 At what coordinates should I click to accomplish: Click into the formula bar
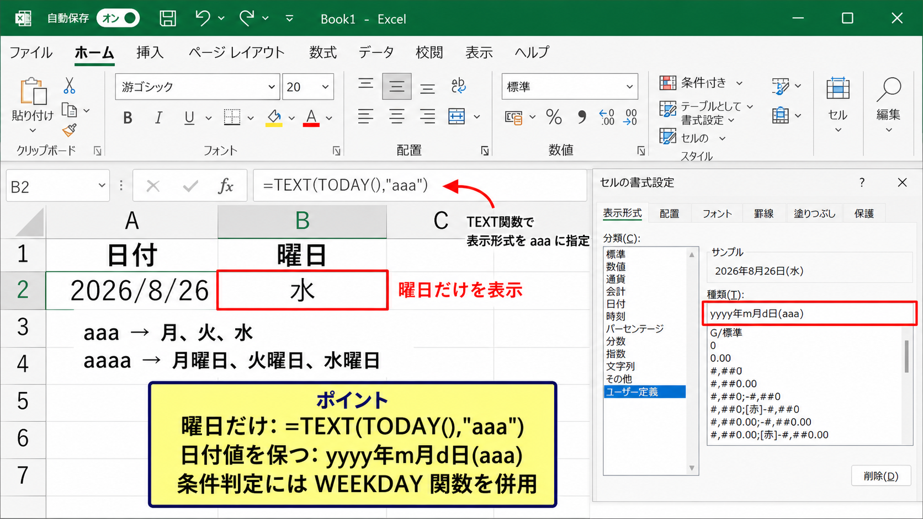[x=420, y=185]
